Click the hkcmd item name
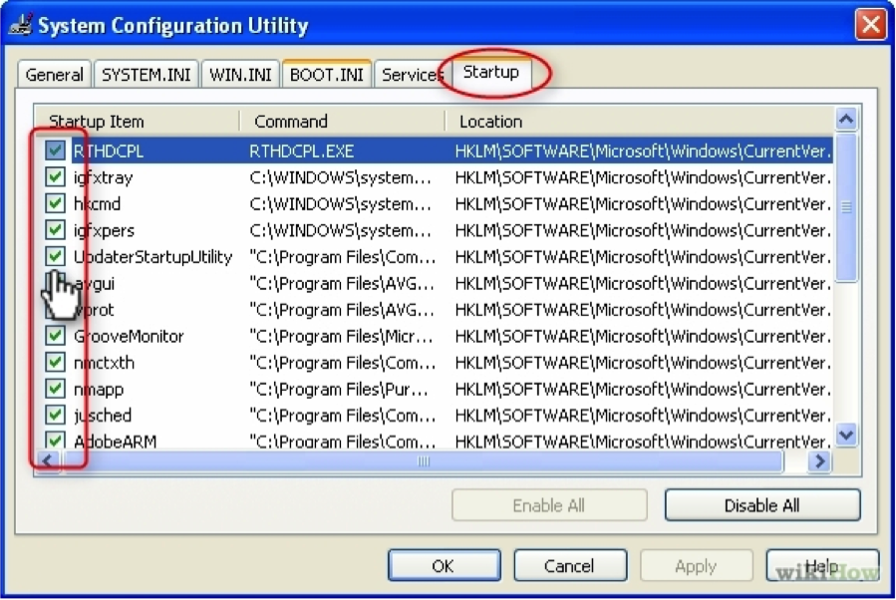The width and height of the screenshot is (896, 600). coord(97,204)
